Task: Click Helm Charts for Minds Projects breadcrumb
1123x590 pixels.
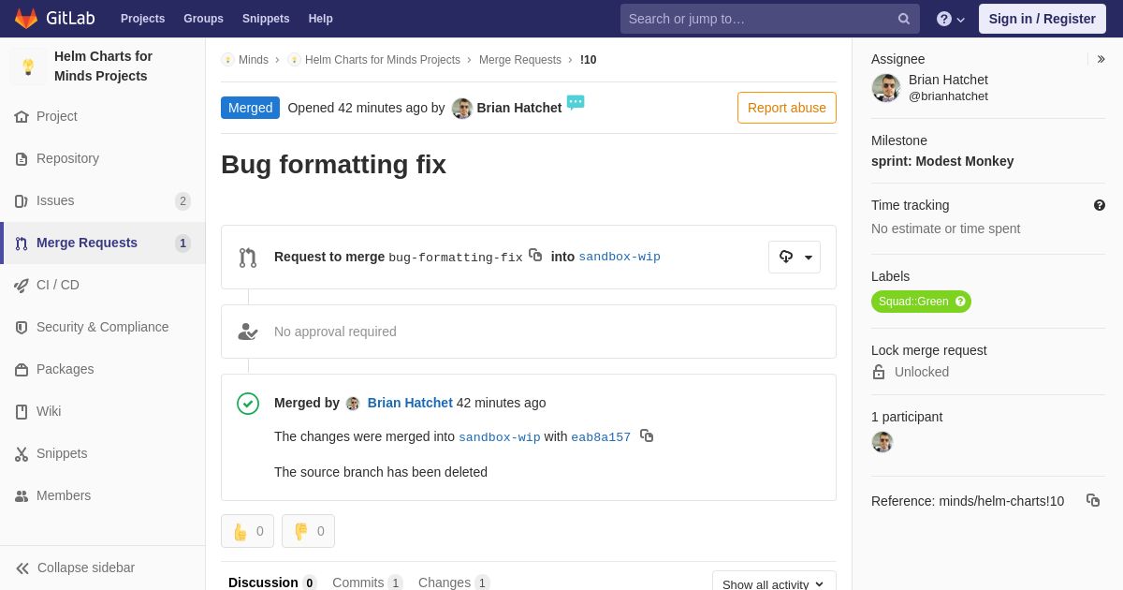Action: tap(383, 60)
